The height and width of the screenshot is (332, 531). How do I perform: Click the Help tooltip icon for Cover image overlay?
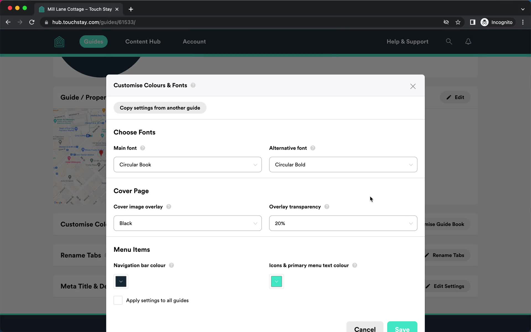tap(168, 207)
